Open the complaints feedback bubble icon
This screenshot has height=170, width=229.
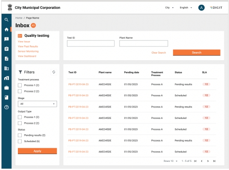pyautogui.click(x=7, y=39)
